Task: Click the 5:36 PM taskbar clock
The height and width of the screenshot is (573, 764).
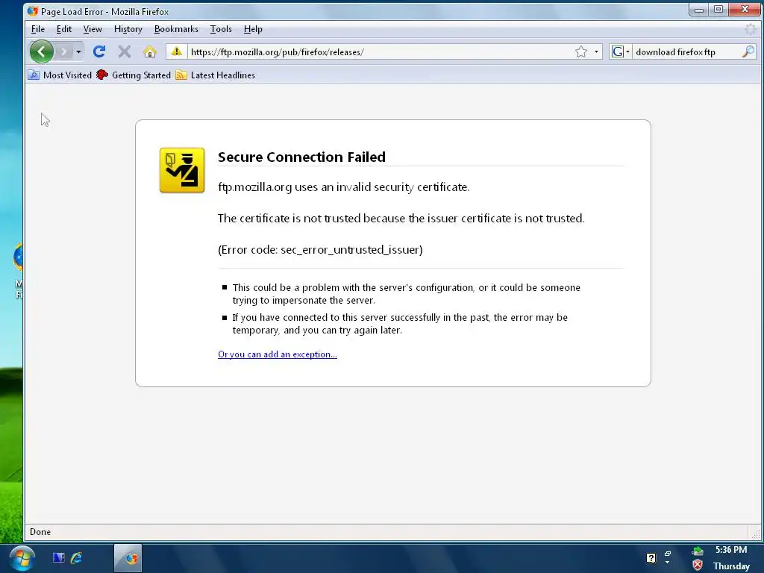Action: pos(731,550)
